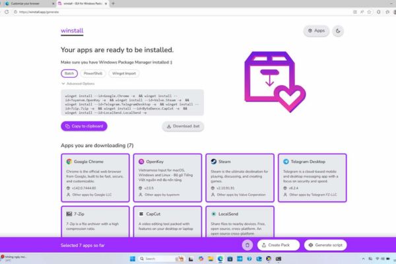Close the Customize your browser tab

tap(53, 3)
